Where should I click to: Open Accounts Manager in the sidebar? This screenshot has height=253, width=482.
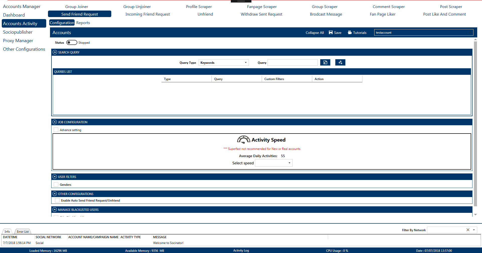point(22,7)
